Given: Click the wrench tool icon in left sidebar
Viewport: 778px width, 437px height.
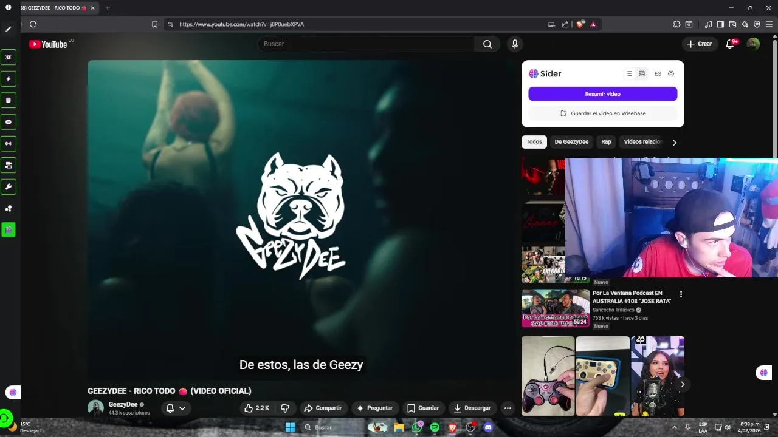Looking at the screenshot, I should tap(9, 187).
